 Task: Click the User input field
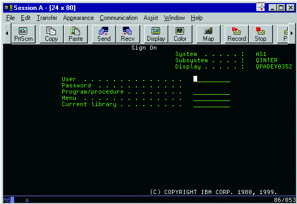(x=212, y=79)
